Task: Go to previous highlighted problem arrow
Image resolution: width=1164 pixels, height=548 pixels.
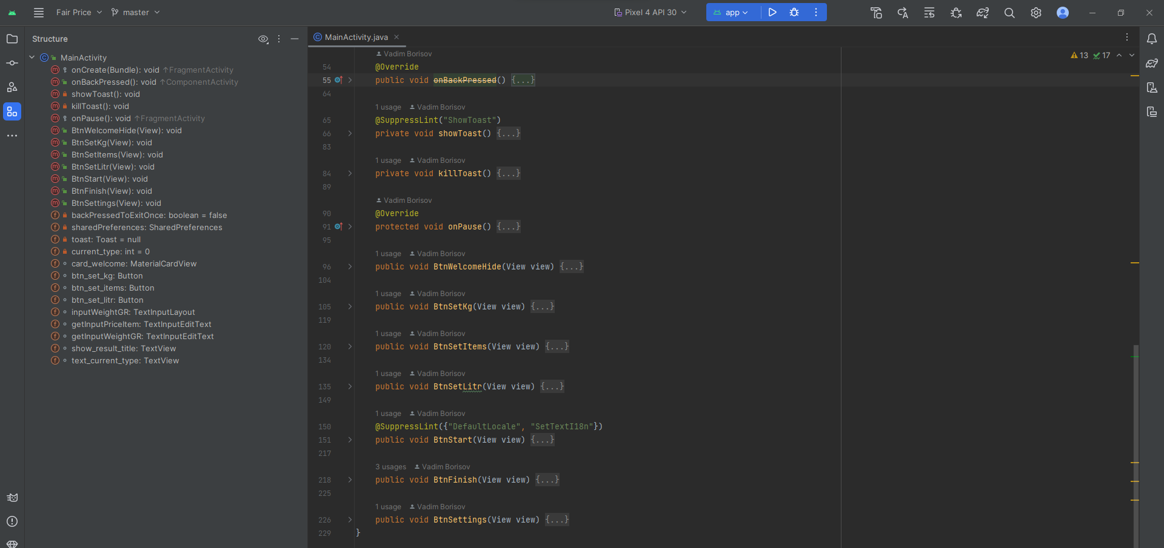Action: click(x=1119, y=55)
